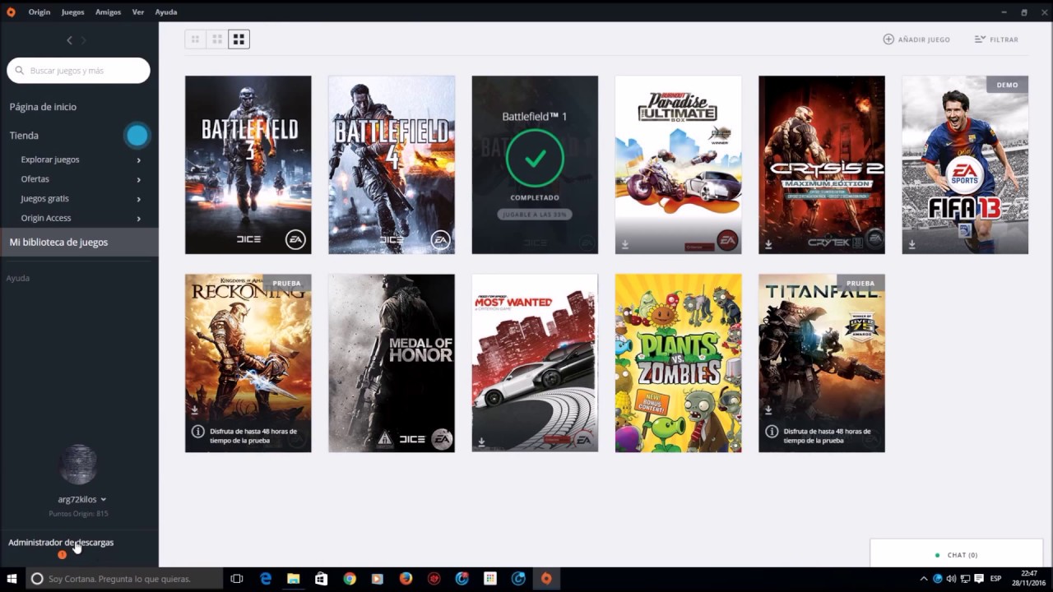Click download icon on Reckoning tile
The width and height of the screenshot is (1053, 592).
pyautogui.click(x=195, y=409)
